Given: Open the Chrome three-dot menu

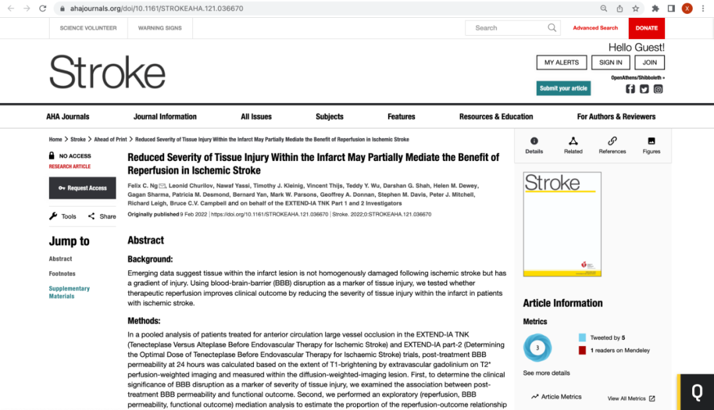Looking at the screenshot, I should tap(703, 8).
